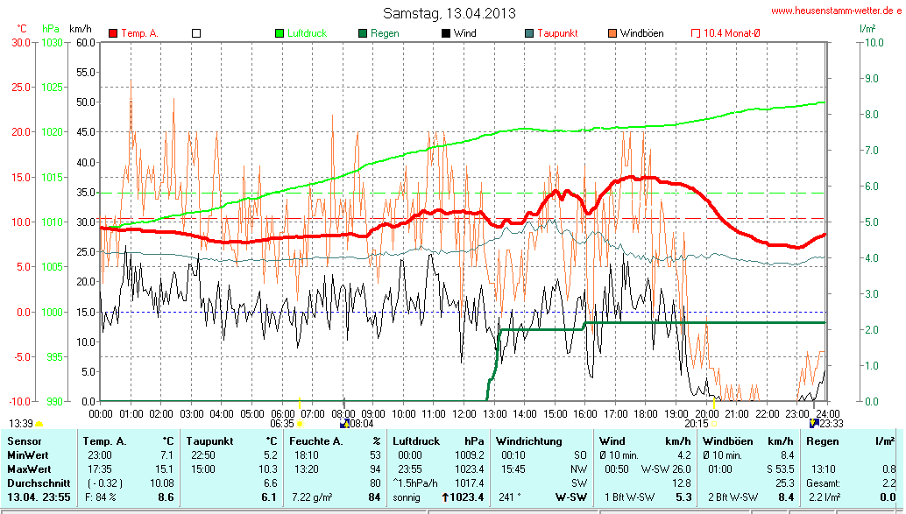Click the yellow sunrise marker at 06:35
The height and width of the screenshot is (514, 906).
click(x=301, y=424)
